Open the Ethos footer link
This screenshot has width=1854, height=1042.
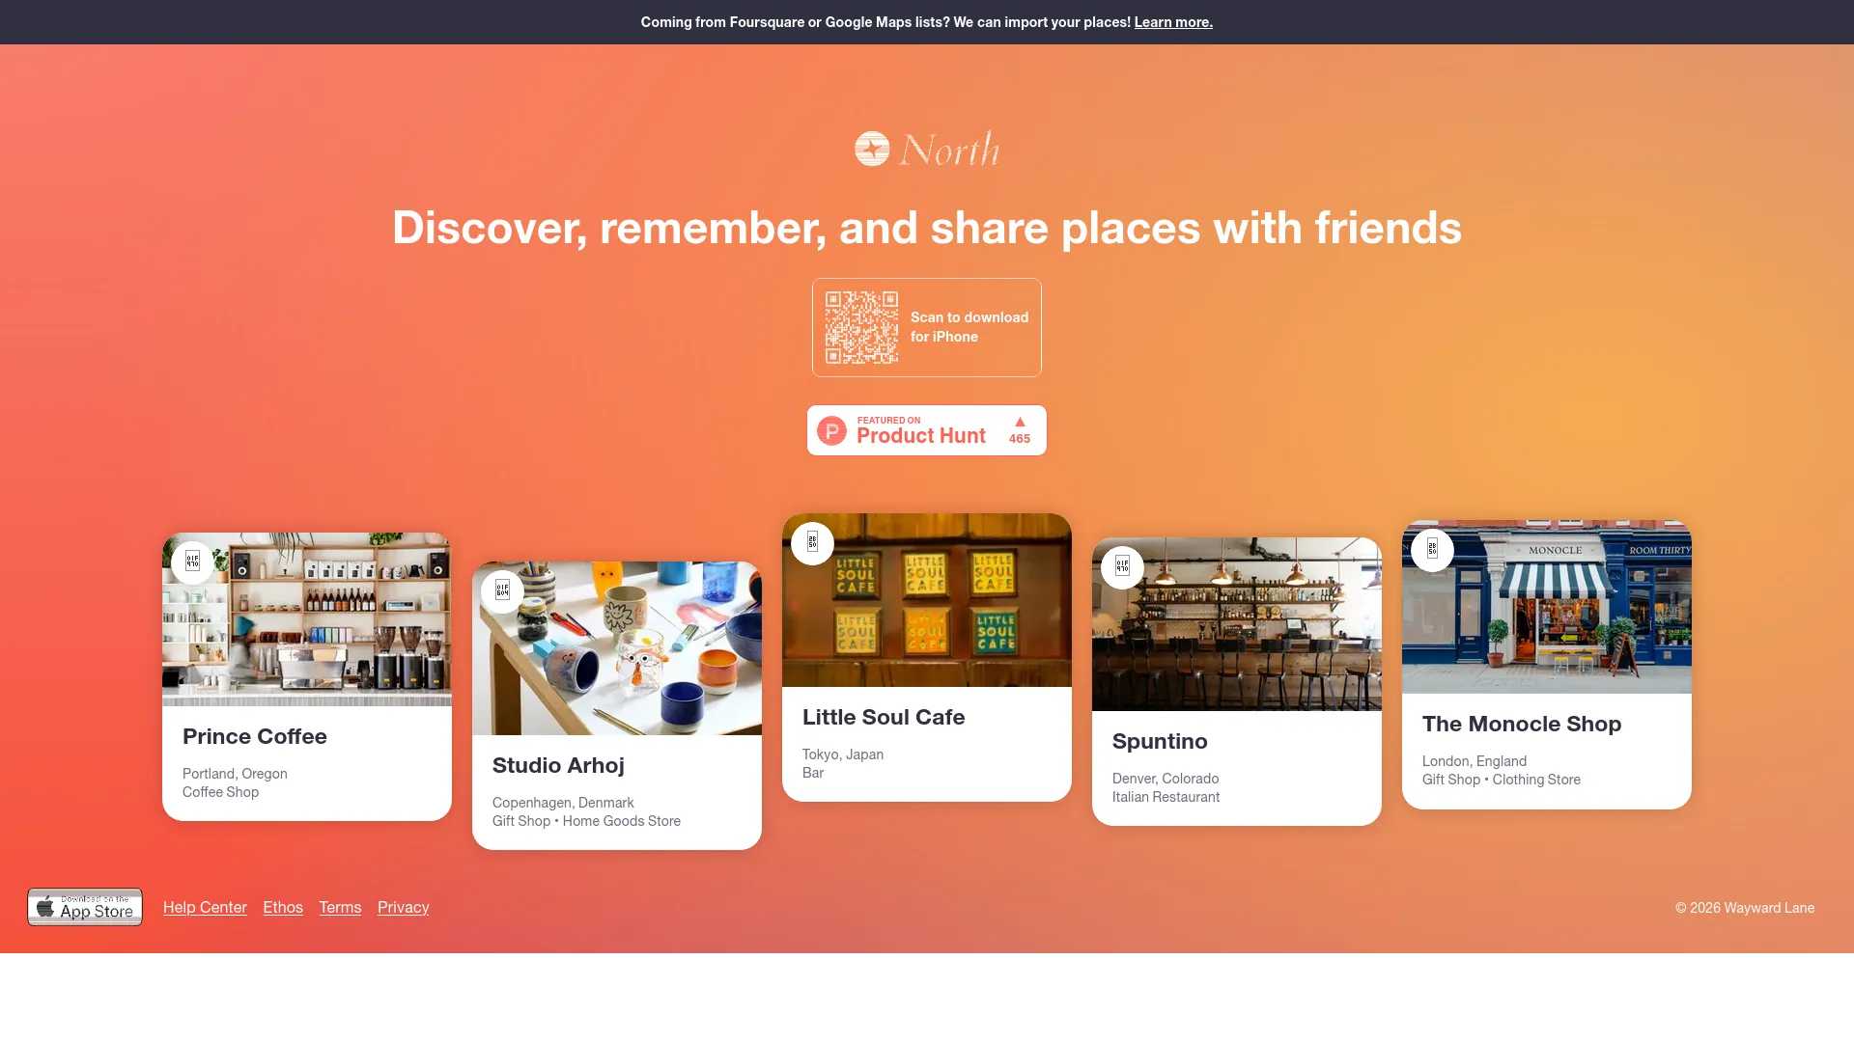pos(283,907)
